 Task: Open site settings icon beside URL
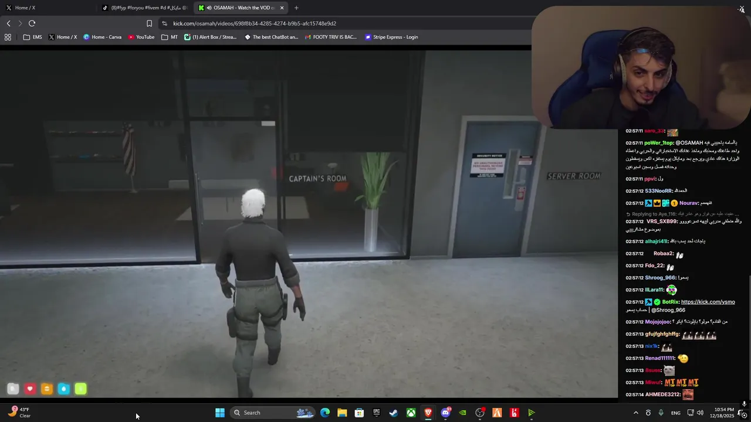coord(164,23)
